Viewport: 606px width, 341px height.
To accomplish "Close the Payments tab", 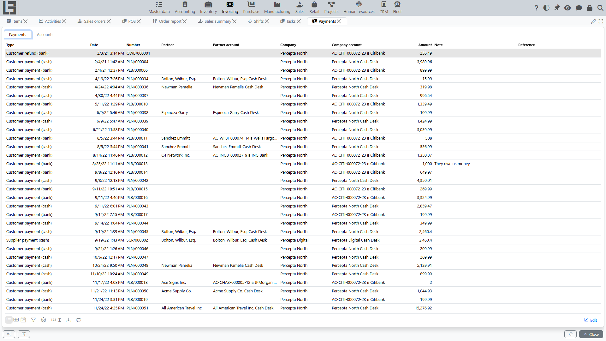I will click(339, 21).
